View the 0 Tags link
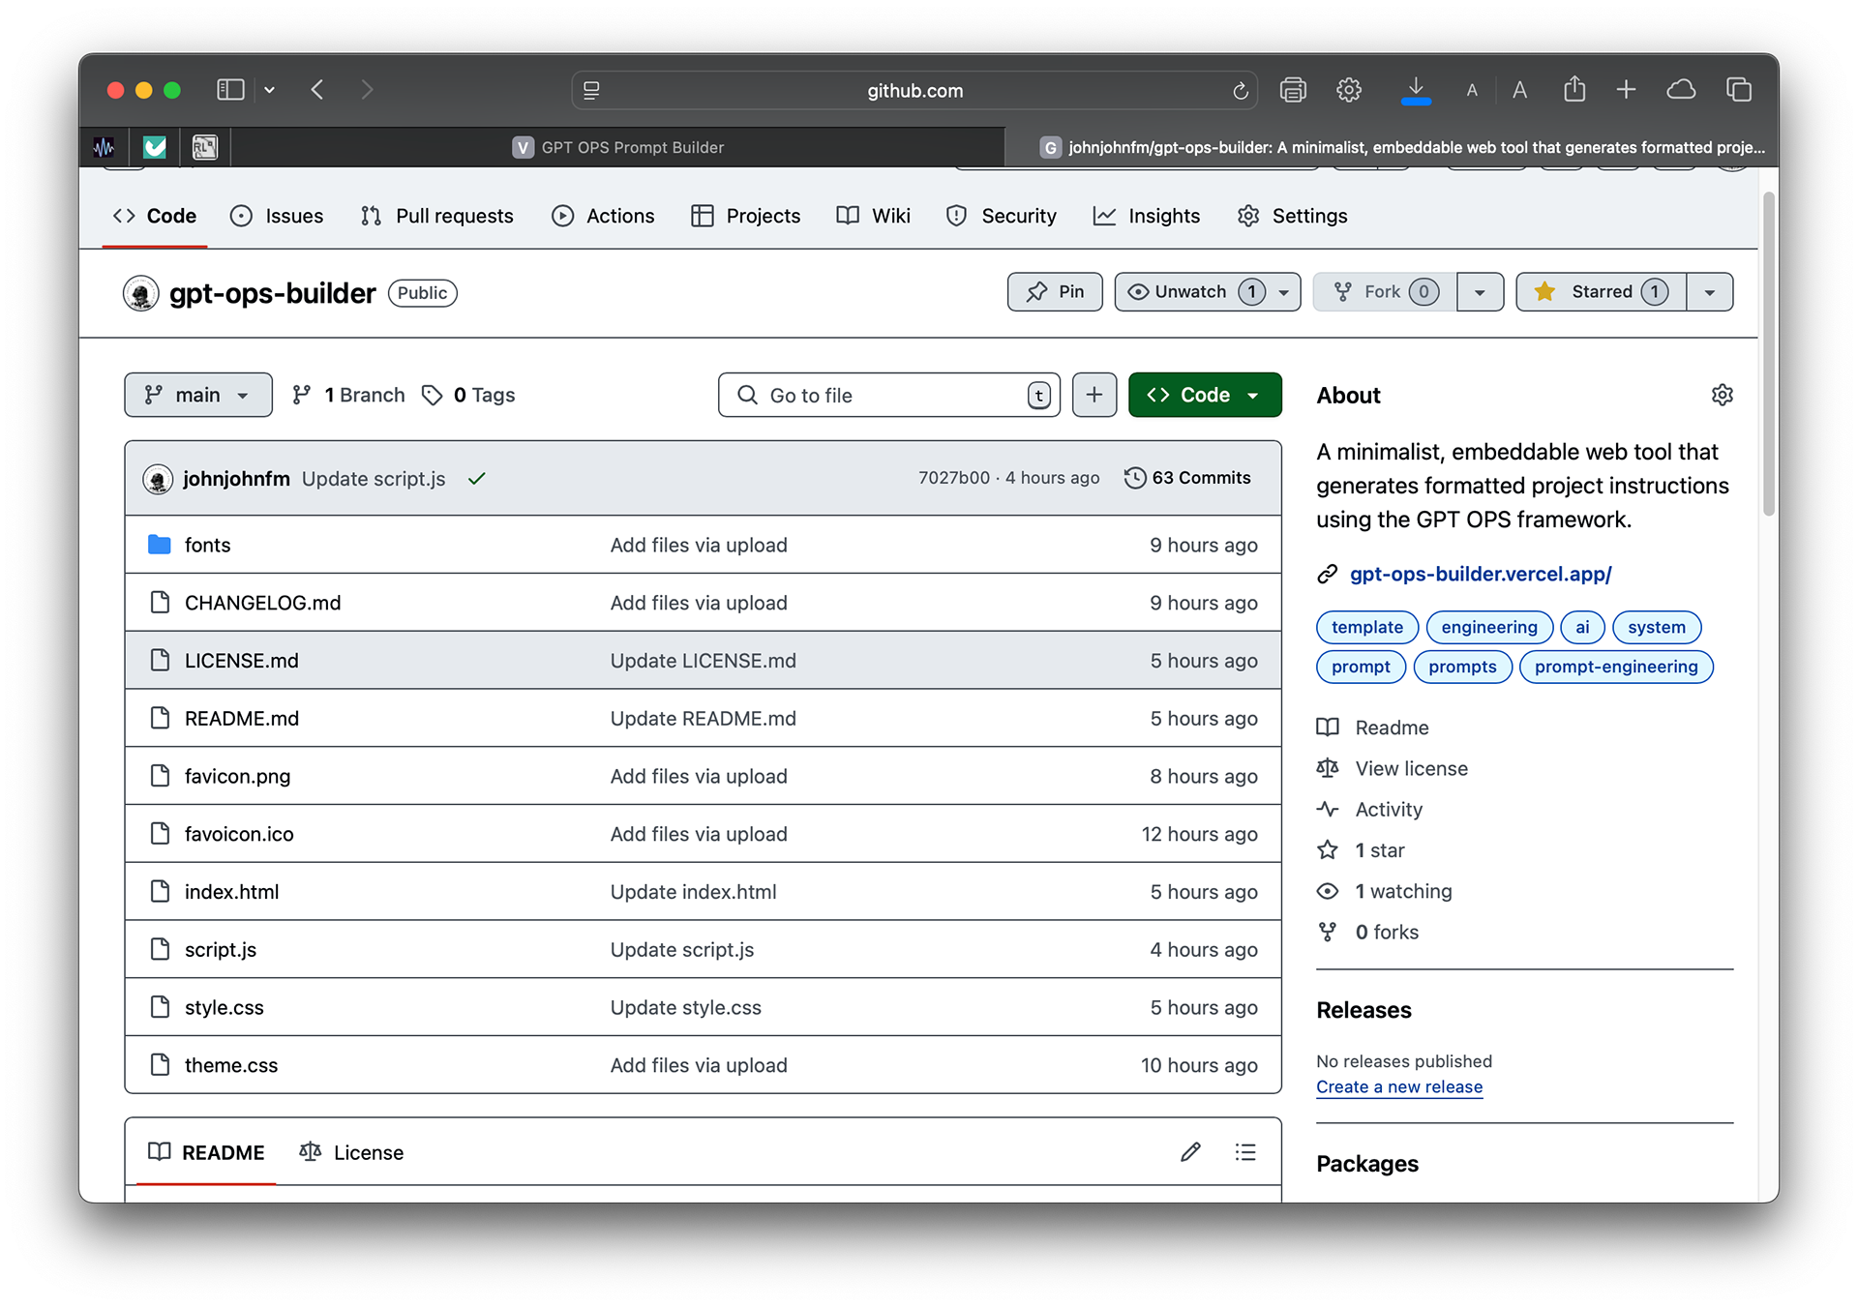Image resolution: width=1858 pixels, height=1307 pixels. pyautogui.click(x=469, y=395)
